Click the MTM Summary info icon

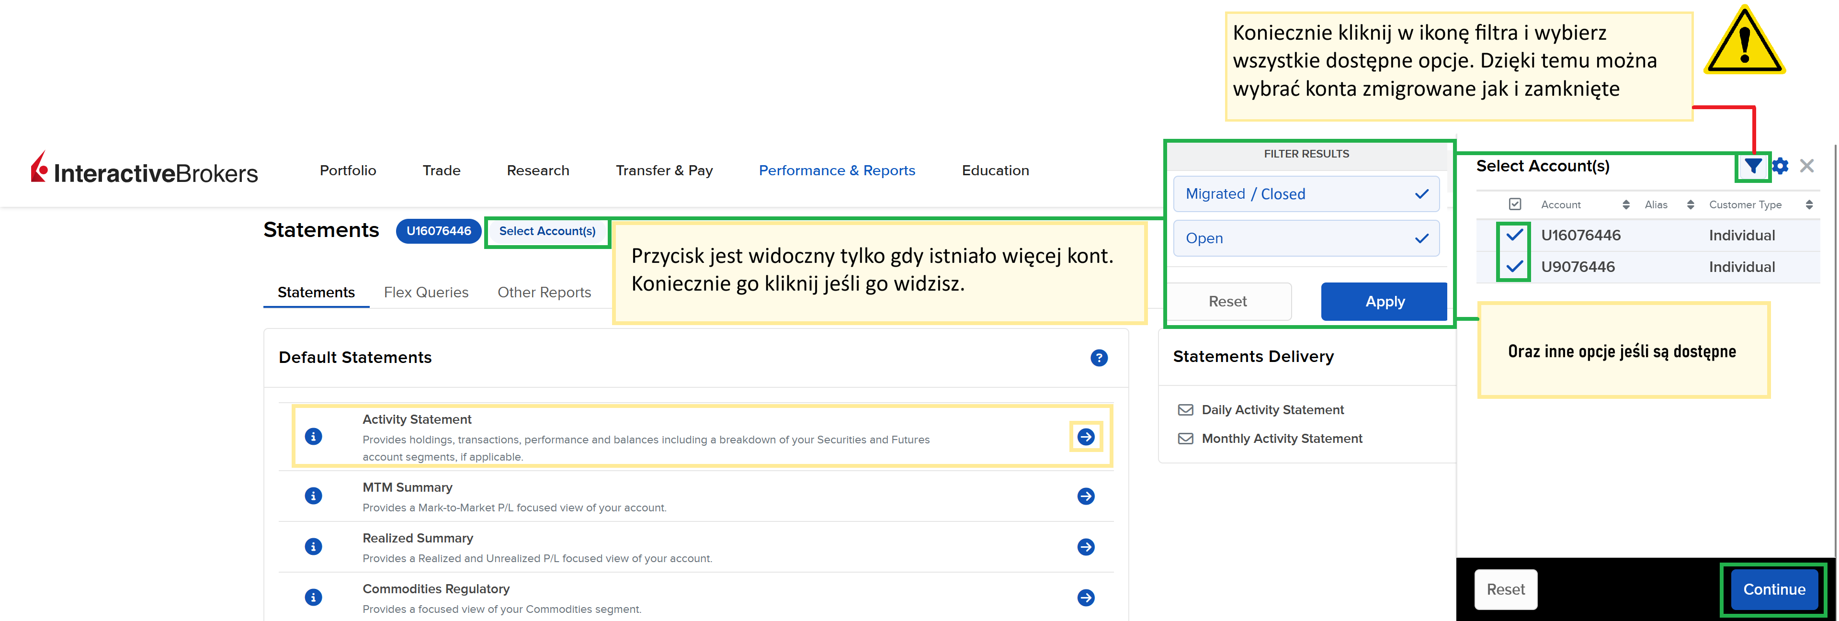tap(313, 496)
